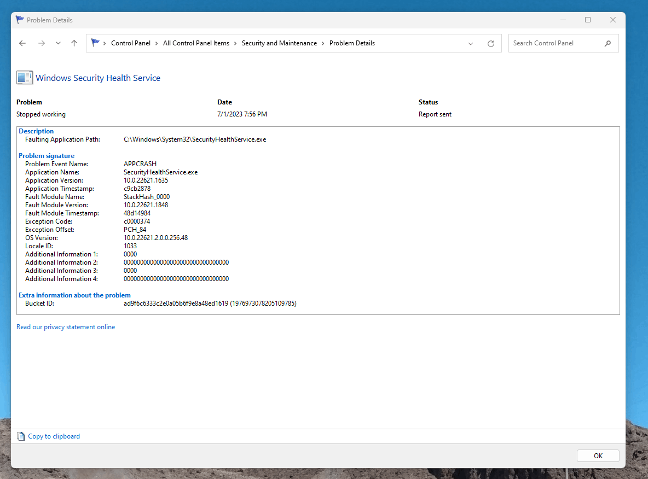648x479 pixels.
Task: Select exception code c0000374
Action: [137, 221]
